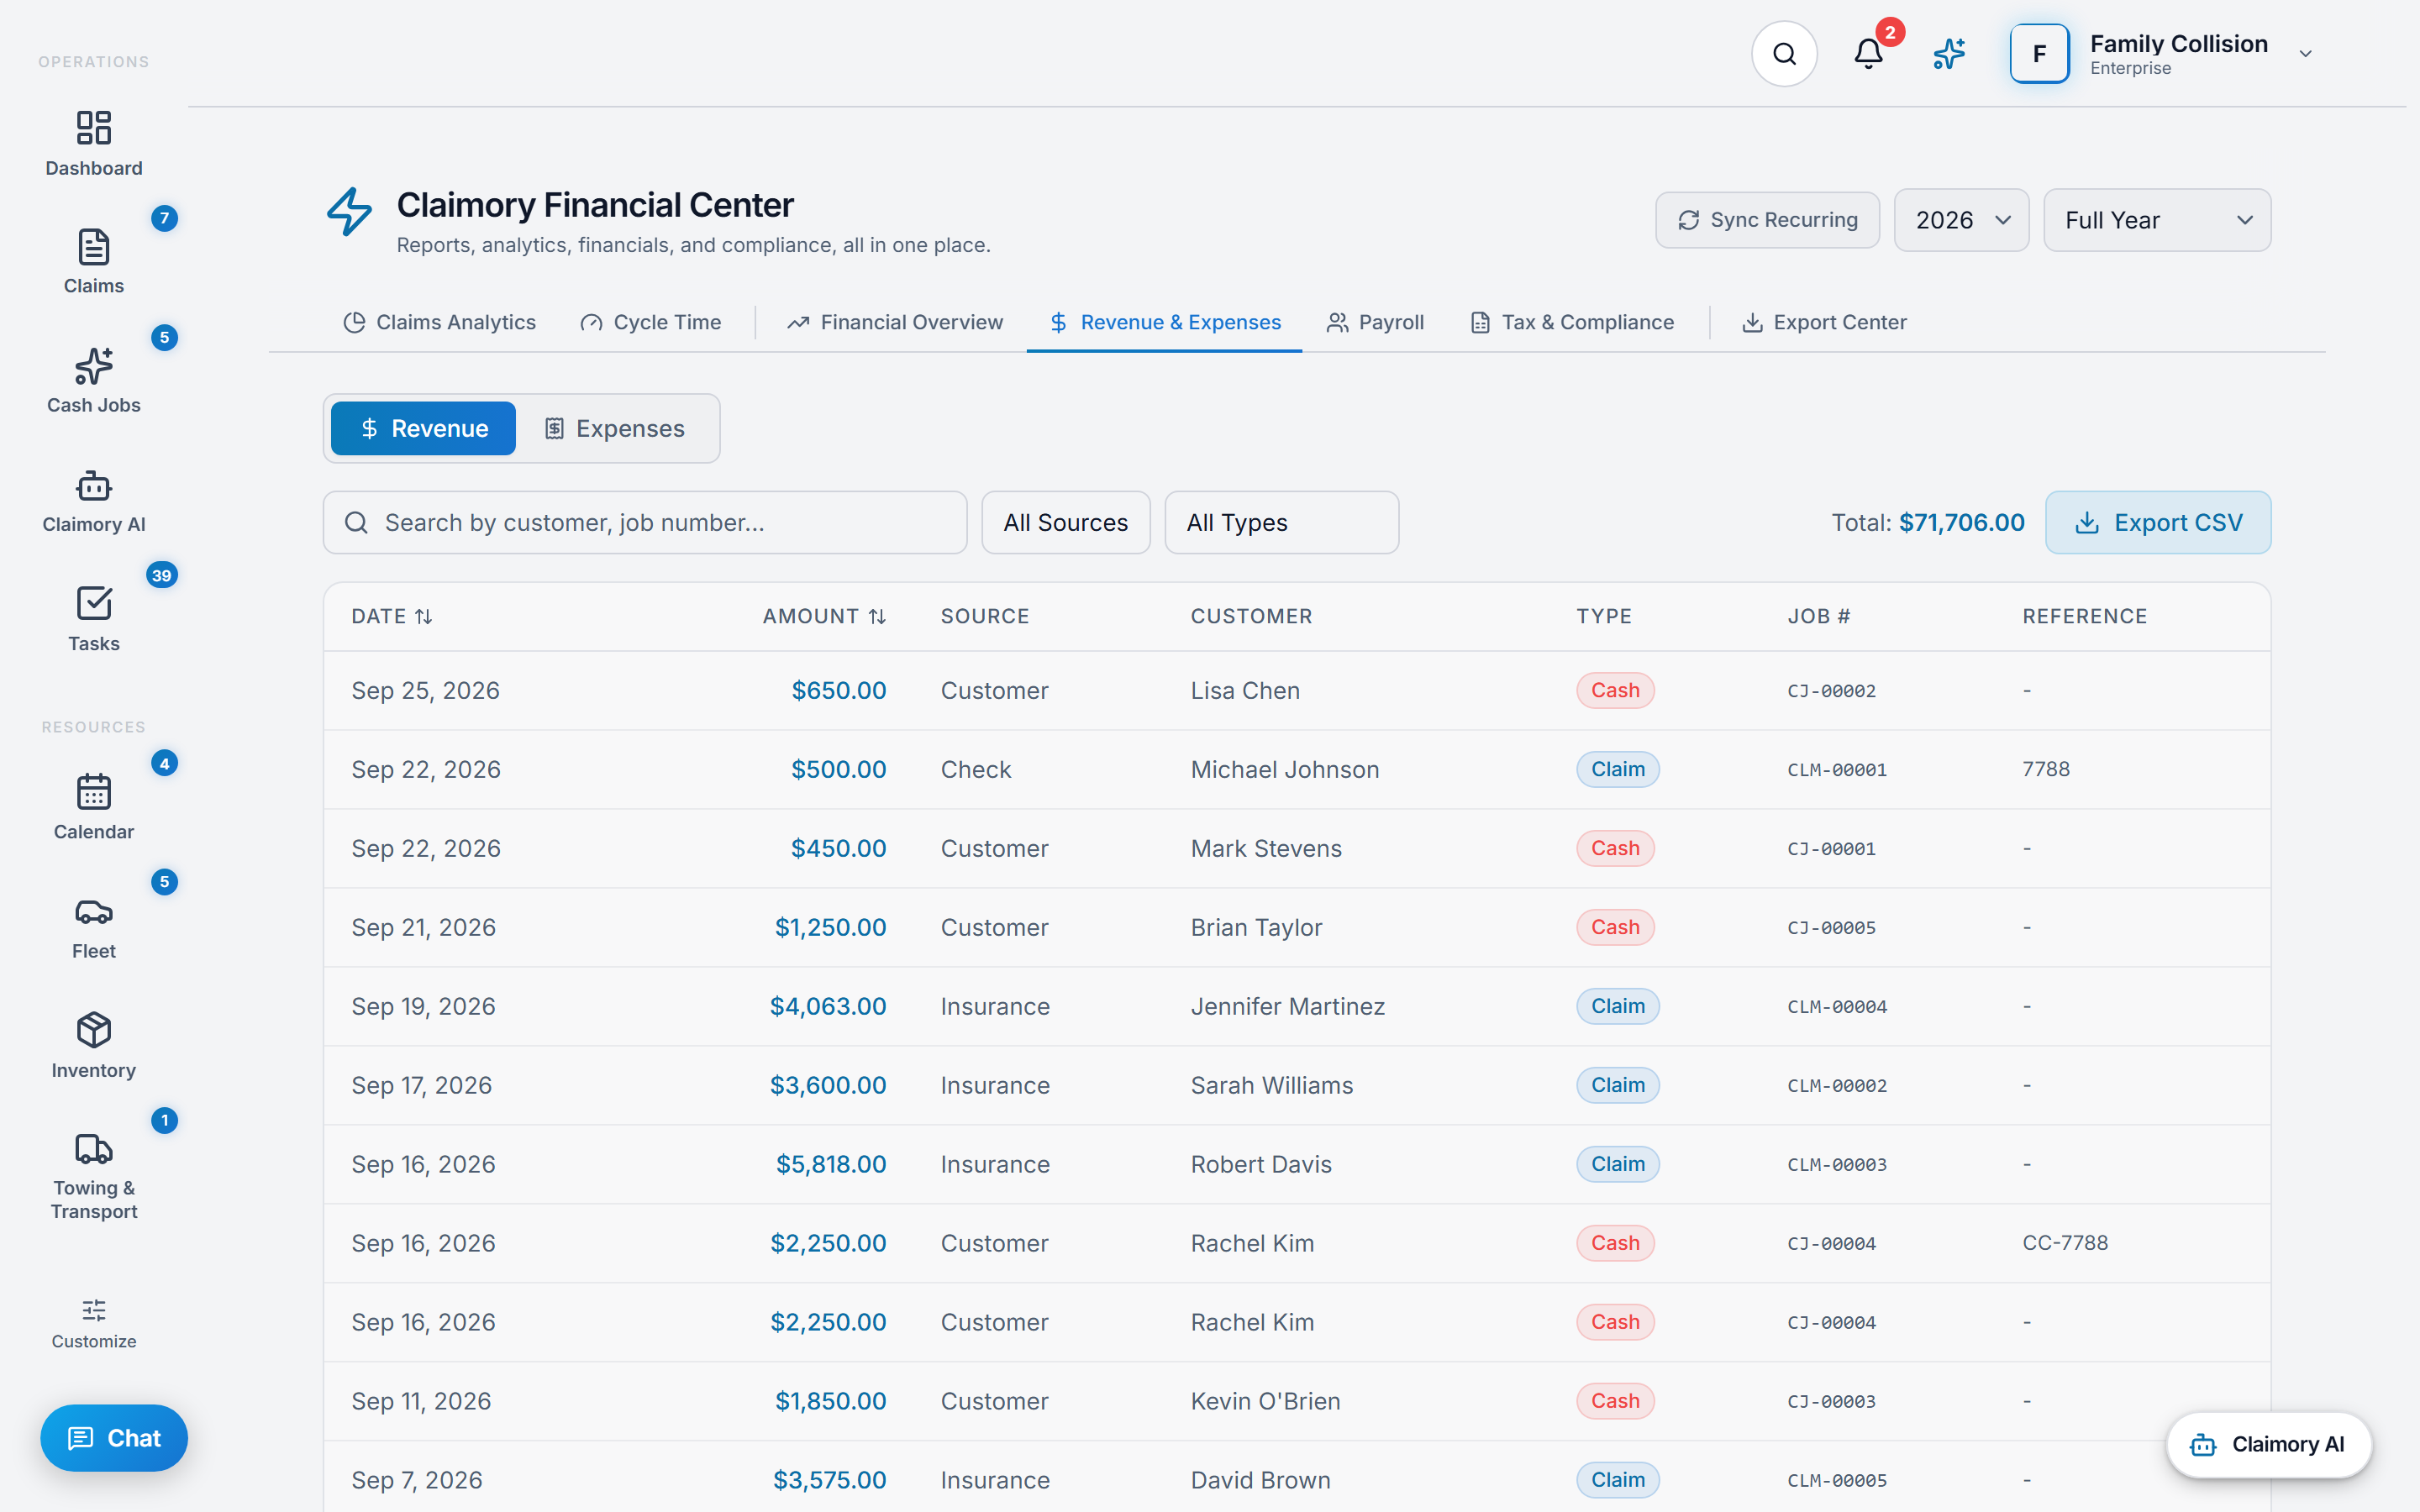Open the Fleet car icon
This screenshot has height=1512, width=2420.
point(93,912)
